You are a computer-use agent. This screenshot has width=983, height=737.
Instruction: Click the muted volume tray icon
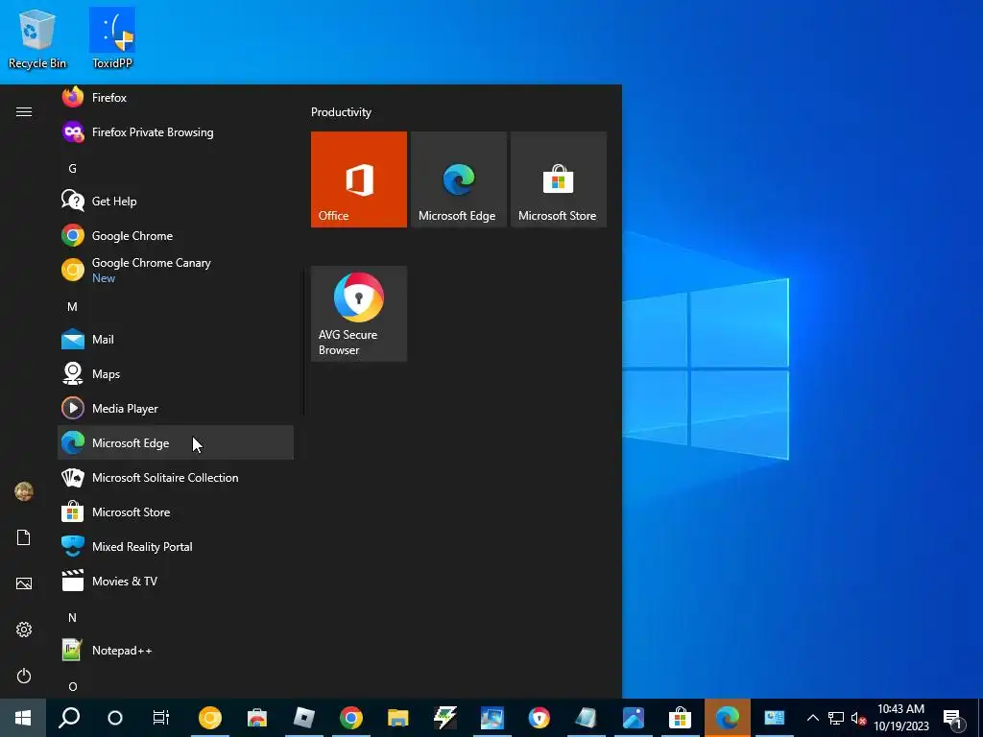[x=858, y=718]
